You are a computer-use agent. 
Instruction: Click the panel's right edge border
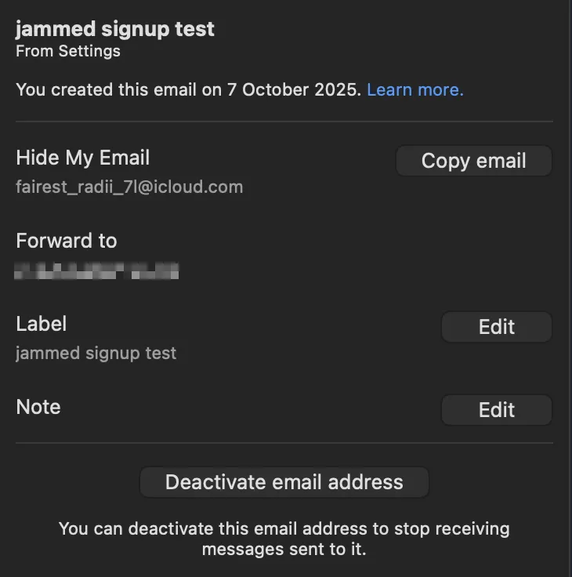coord(570,288)
